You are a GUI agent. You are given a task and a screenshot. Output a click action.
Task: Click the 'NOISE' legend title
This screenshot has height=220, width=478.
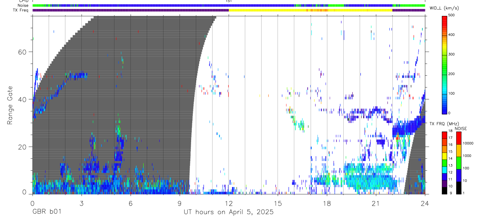click(461, 128)
